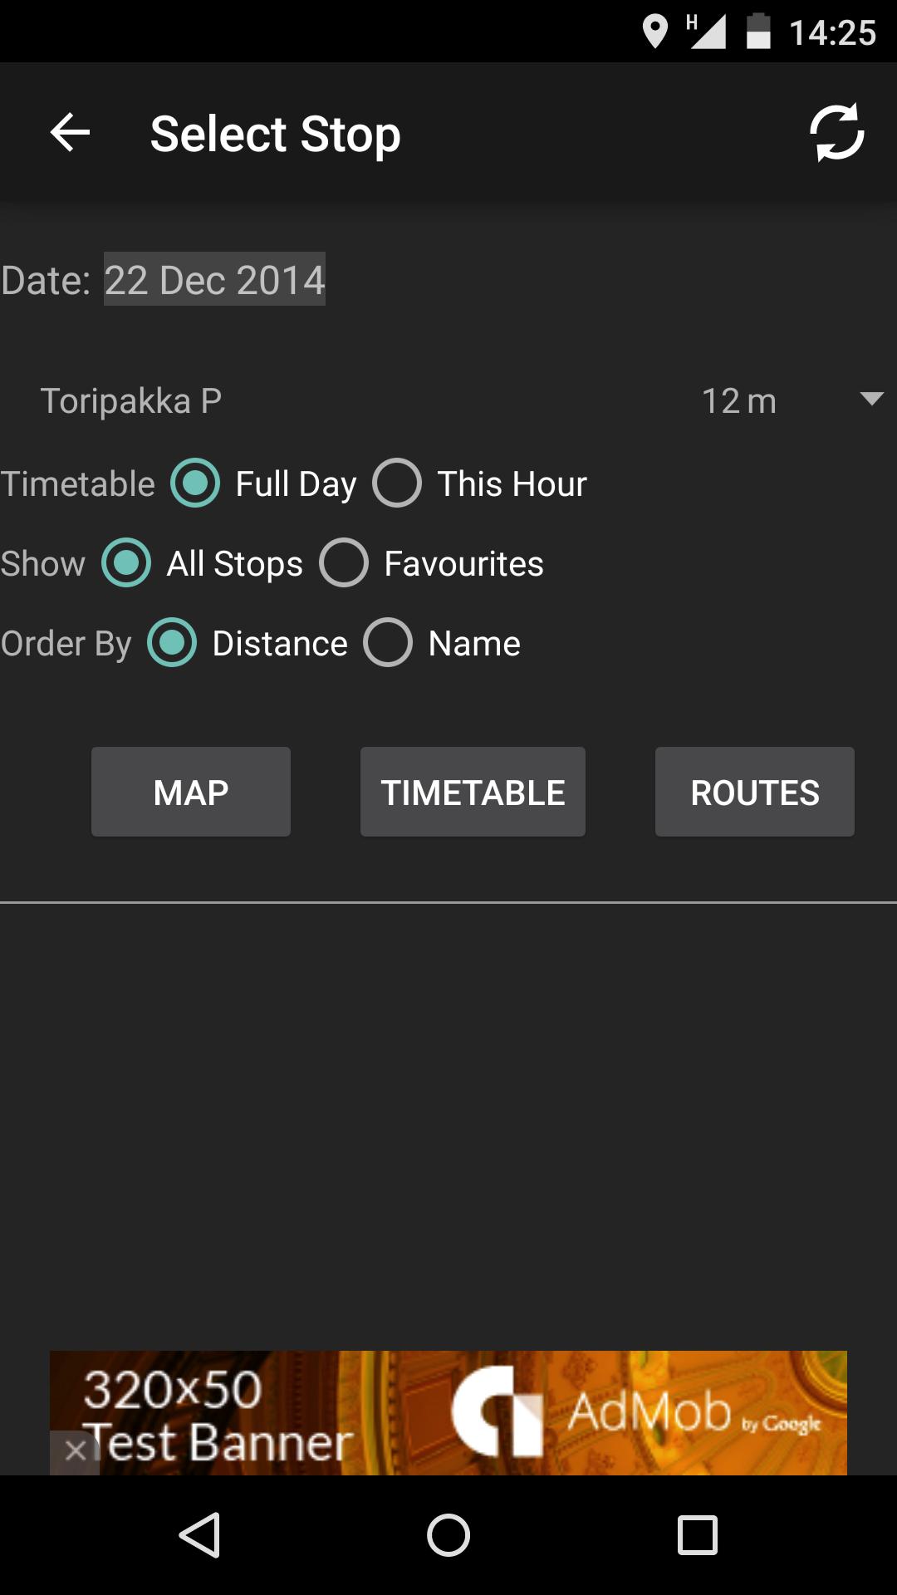Screen dimensions: 897x1595
Task: Show only Favourites stops
Action: (x=344, y=563)
